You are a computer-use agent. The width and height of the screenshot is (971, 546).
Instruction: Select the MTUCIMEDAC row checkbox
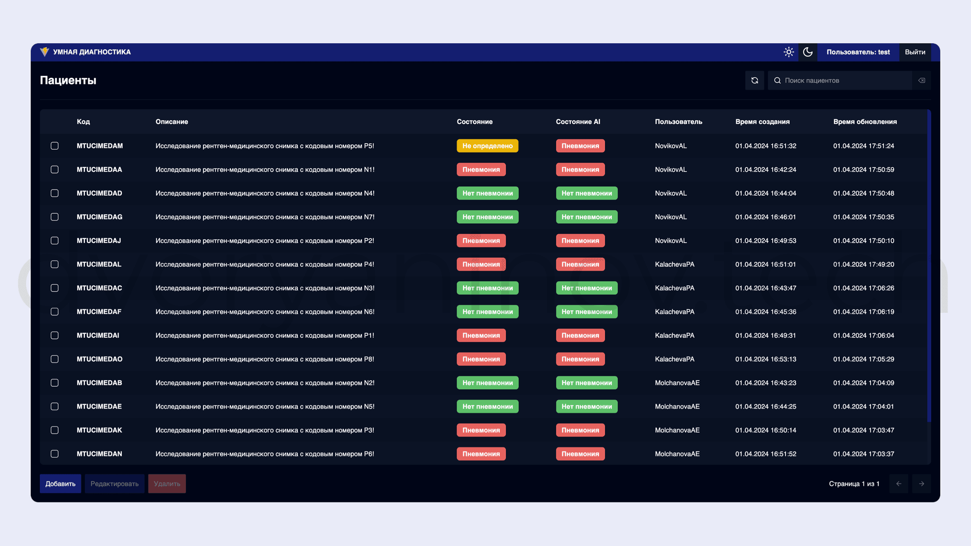(55, 288)
